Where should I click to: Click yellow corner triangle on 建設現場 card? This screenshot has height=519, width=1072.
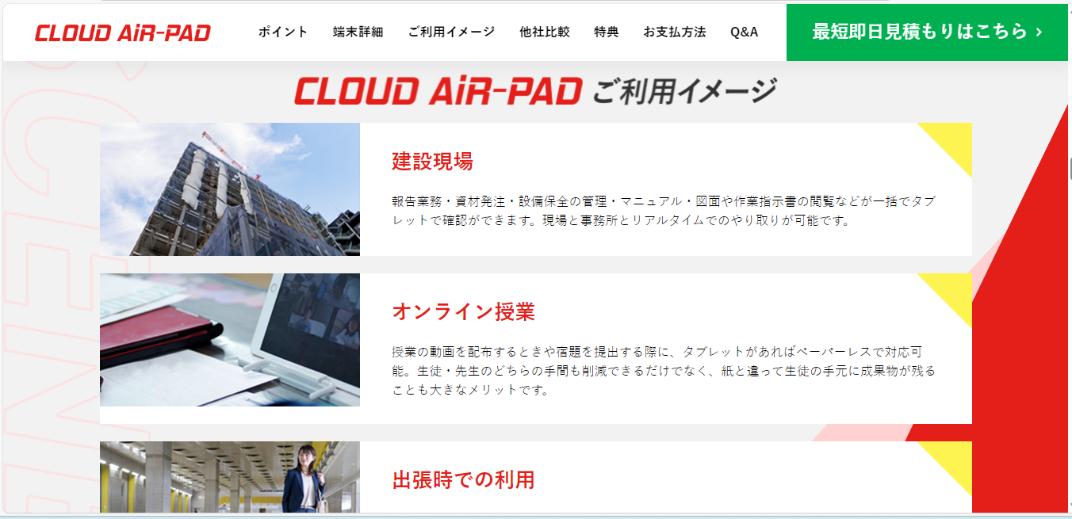point(954,140)
